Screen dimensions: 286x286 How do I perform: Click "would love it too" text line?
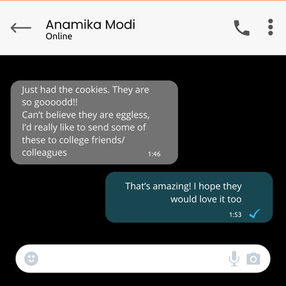tap(206, 199)
